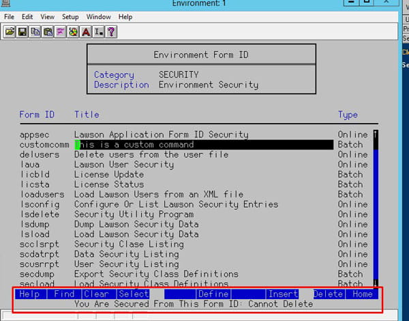Click 'Export Security Class Definitions' title

click(x=156, y=274)
